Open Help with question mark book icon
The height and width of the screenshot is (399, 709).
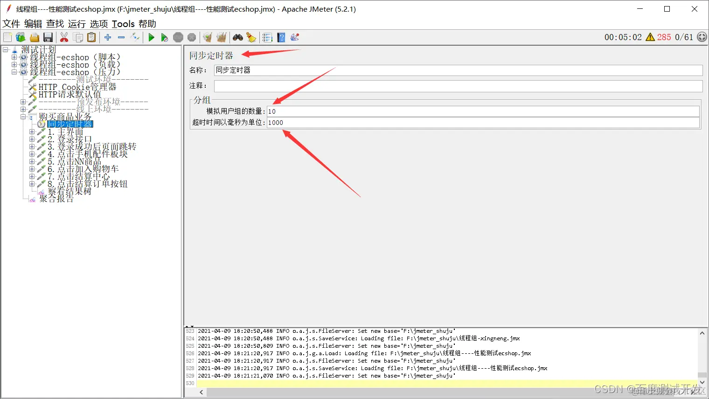(281, 37)
